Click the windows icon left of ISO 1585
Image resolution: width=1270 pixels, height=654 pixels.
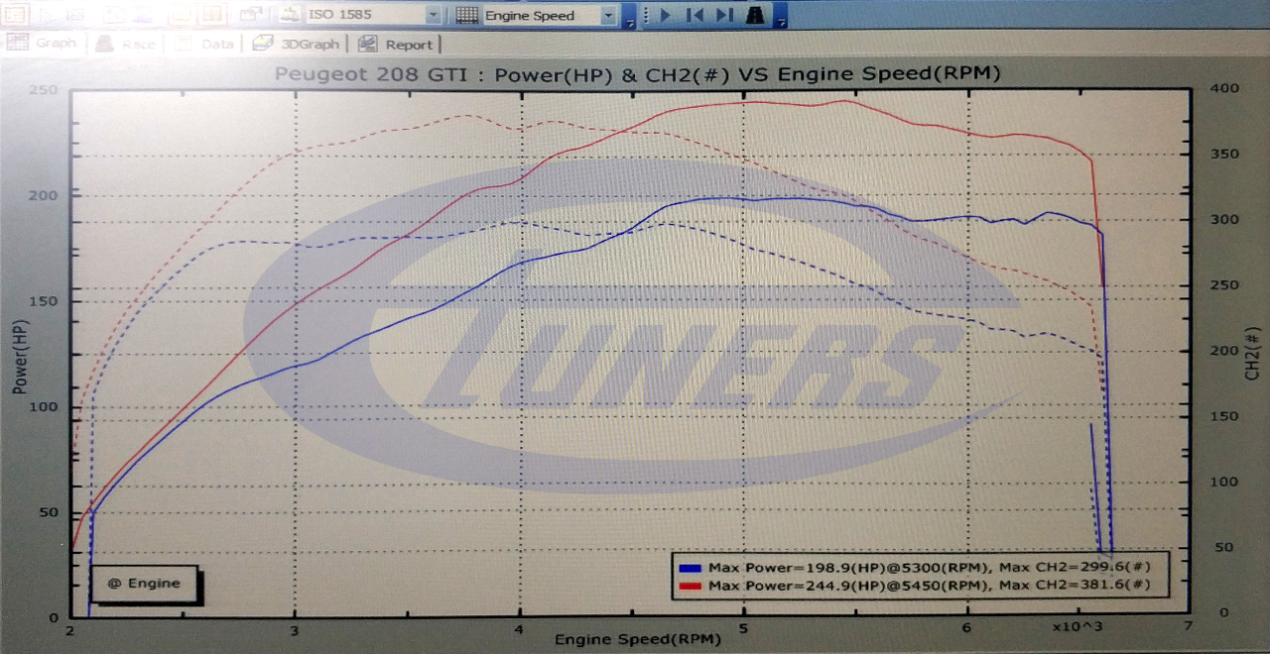[252, 15]
